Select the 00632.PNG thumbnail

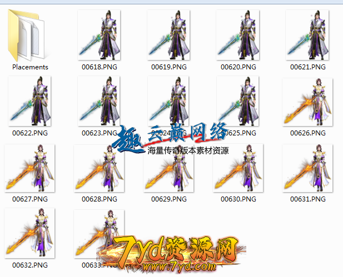click(x=29, y=233)
